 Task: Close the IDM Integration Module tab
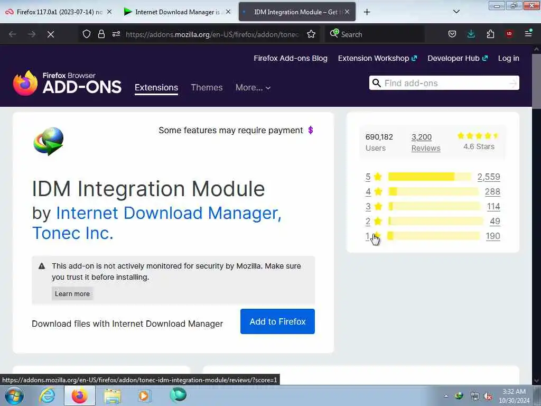[347, 12]
